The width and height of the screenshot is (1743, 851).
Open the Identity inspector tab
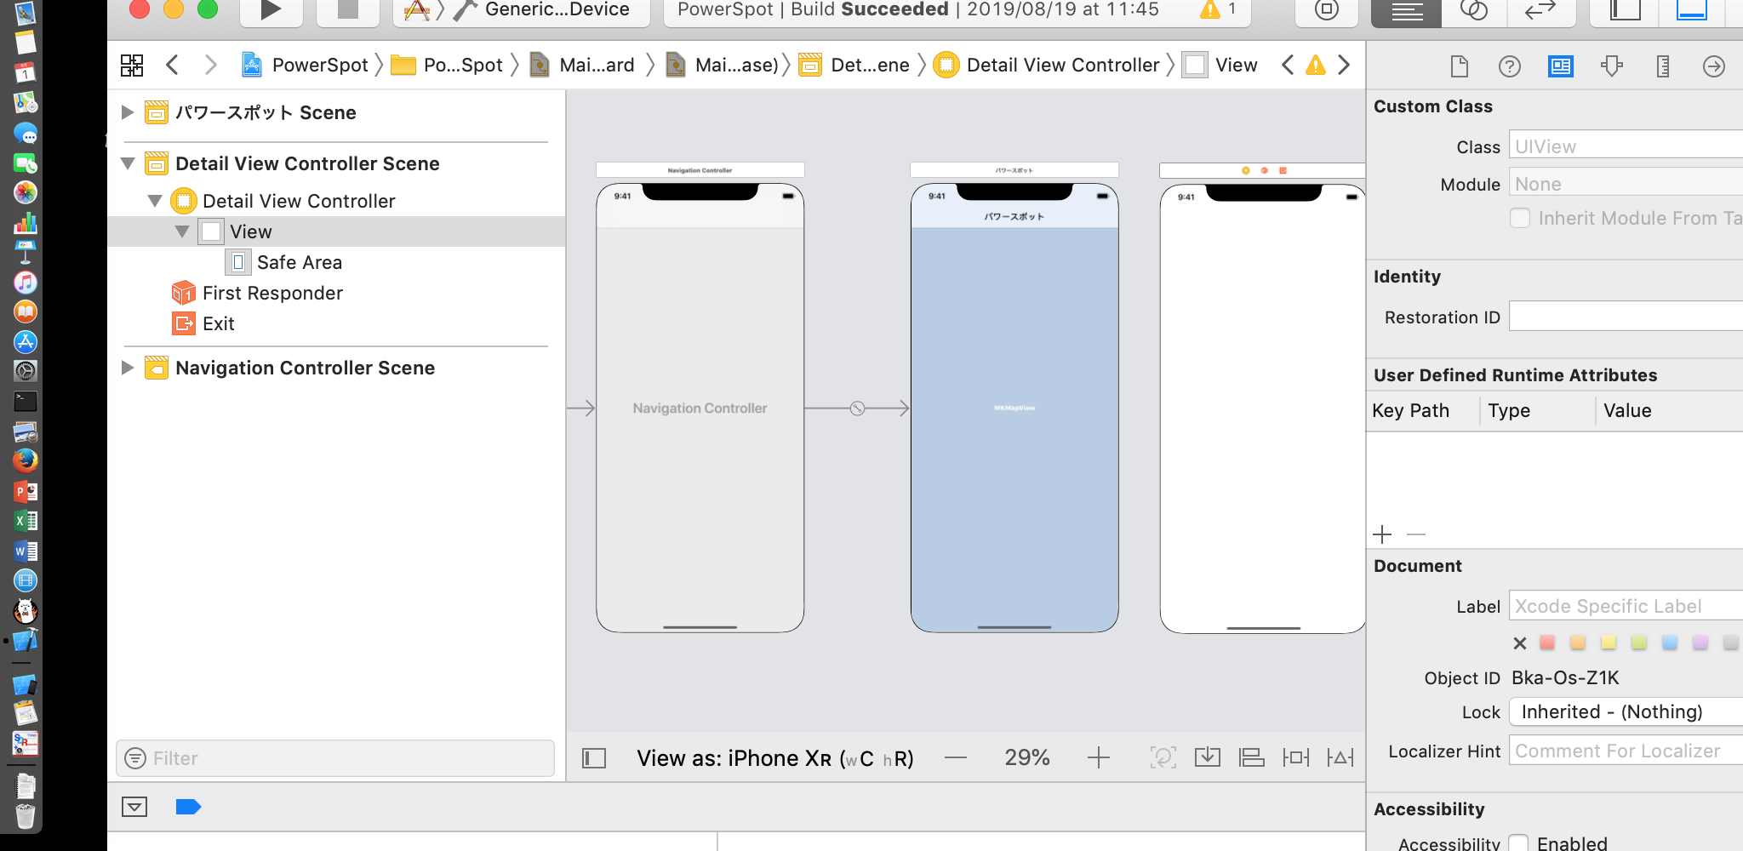pyautogui.click(x=1560, y=66)
